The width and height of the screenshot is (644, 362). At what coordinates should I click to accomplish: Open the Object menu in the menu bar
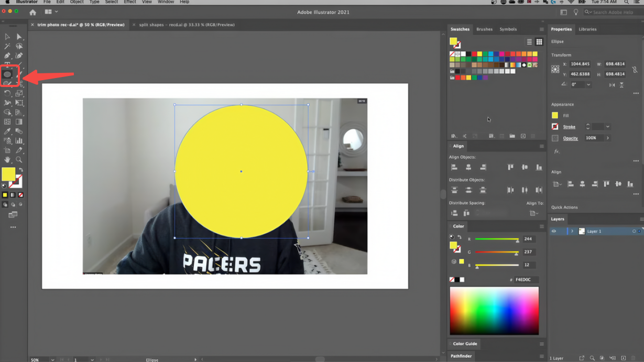77,2
